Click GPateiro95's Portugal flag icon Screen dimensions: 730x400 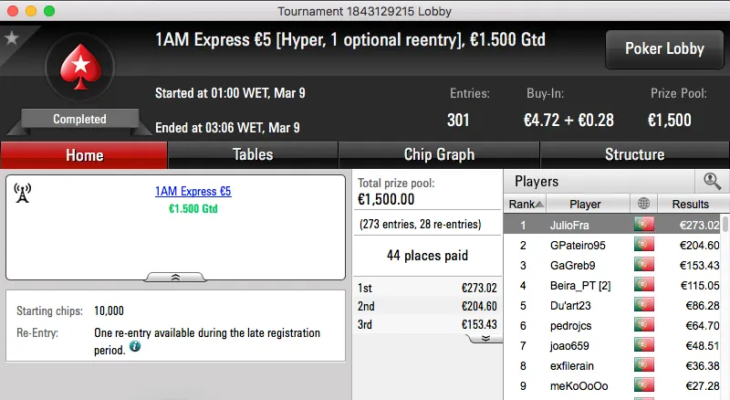pos(645,245)
